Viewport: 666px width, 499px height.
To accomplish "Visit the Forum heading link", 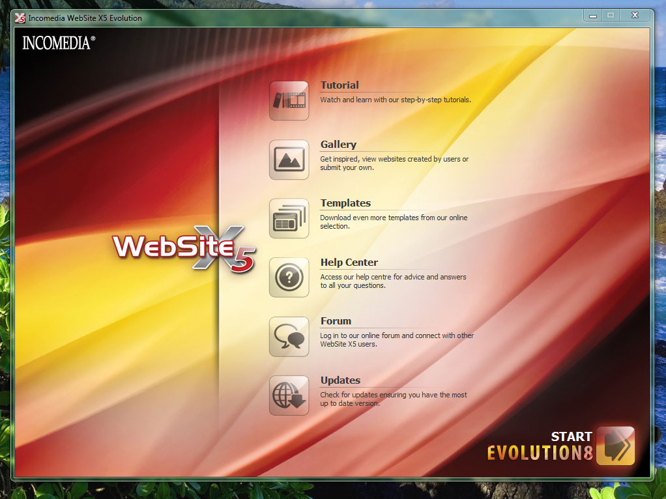I will tap(336, 321).
